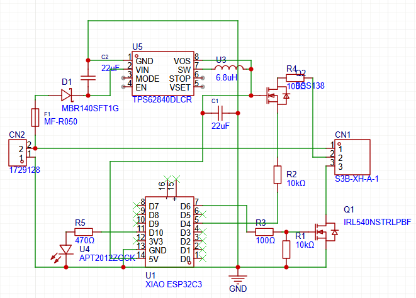Click the SW pin label on U5
The width and height of the screenshot is (416, 298).
184,70
